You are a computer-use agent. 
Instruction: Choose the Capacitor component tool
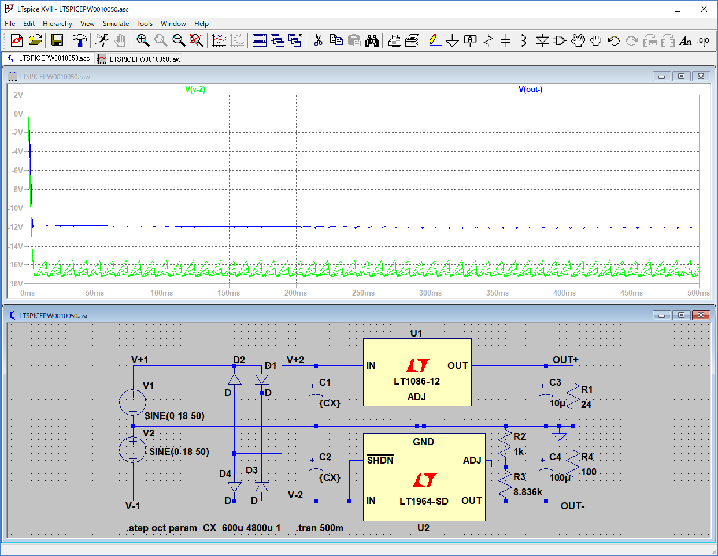pos(506,40)
